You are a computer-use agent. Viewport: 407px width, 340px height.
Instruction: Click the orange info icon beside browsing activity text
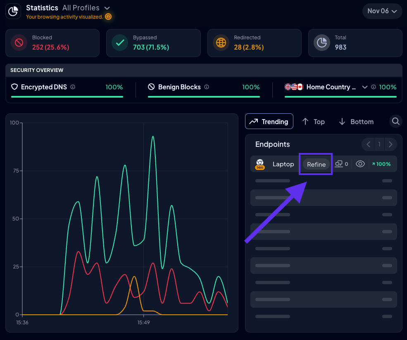click(108, 17)
